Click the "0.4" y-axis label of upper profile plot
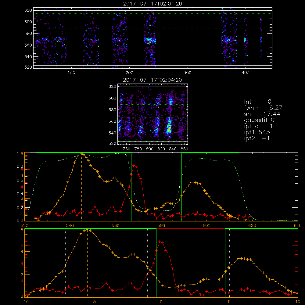This screenshot has width=305, height=305. tap(20, 194)
